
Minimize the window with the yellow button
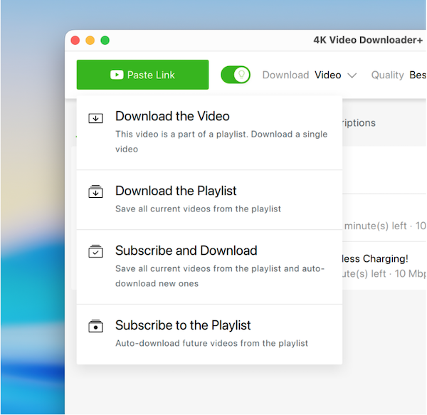coord(90,41)
